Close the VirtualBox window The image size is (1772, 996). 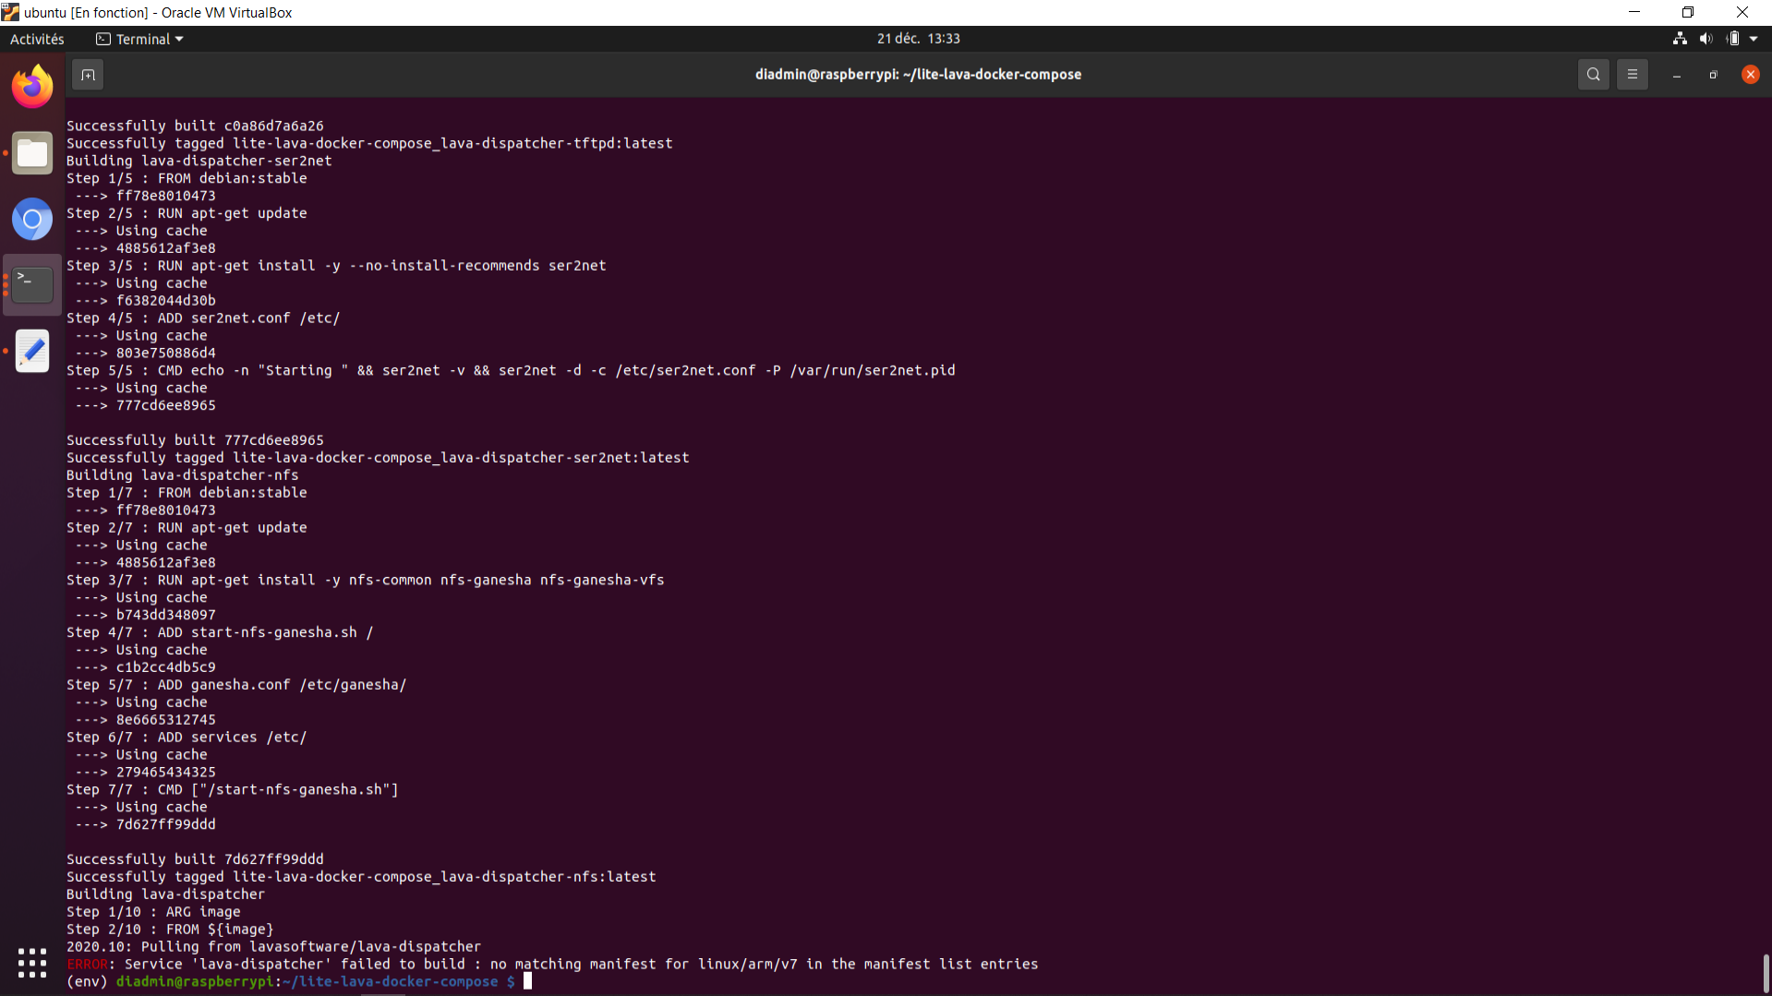pos(1742,12)
